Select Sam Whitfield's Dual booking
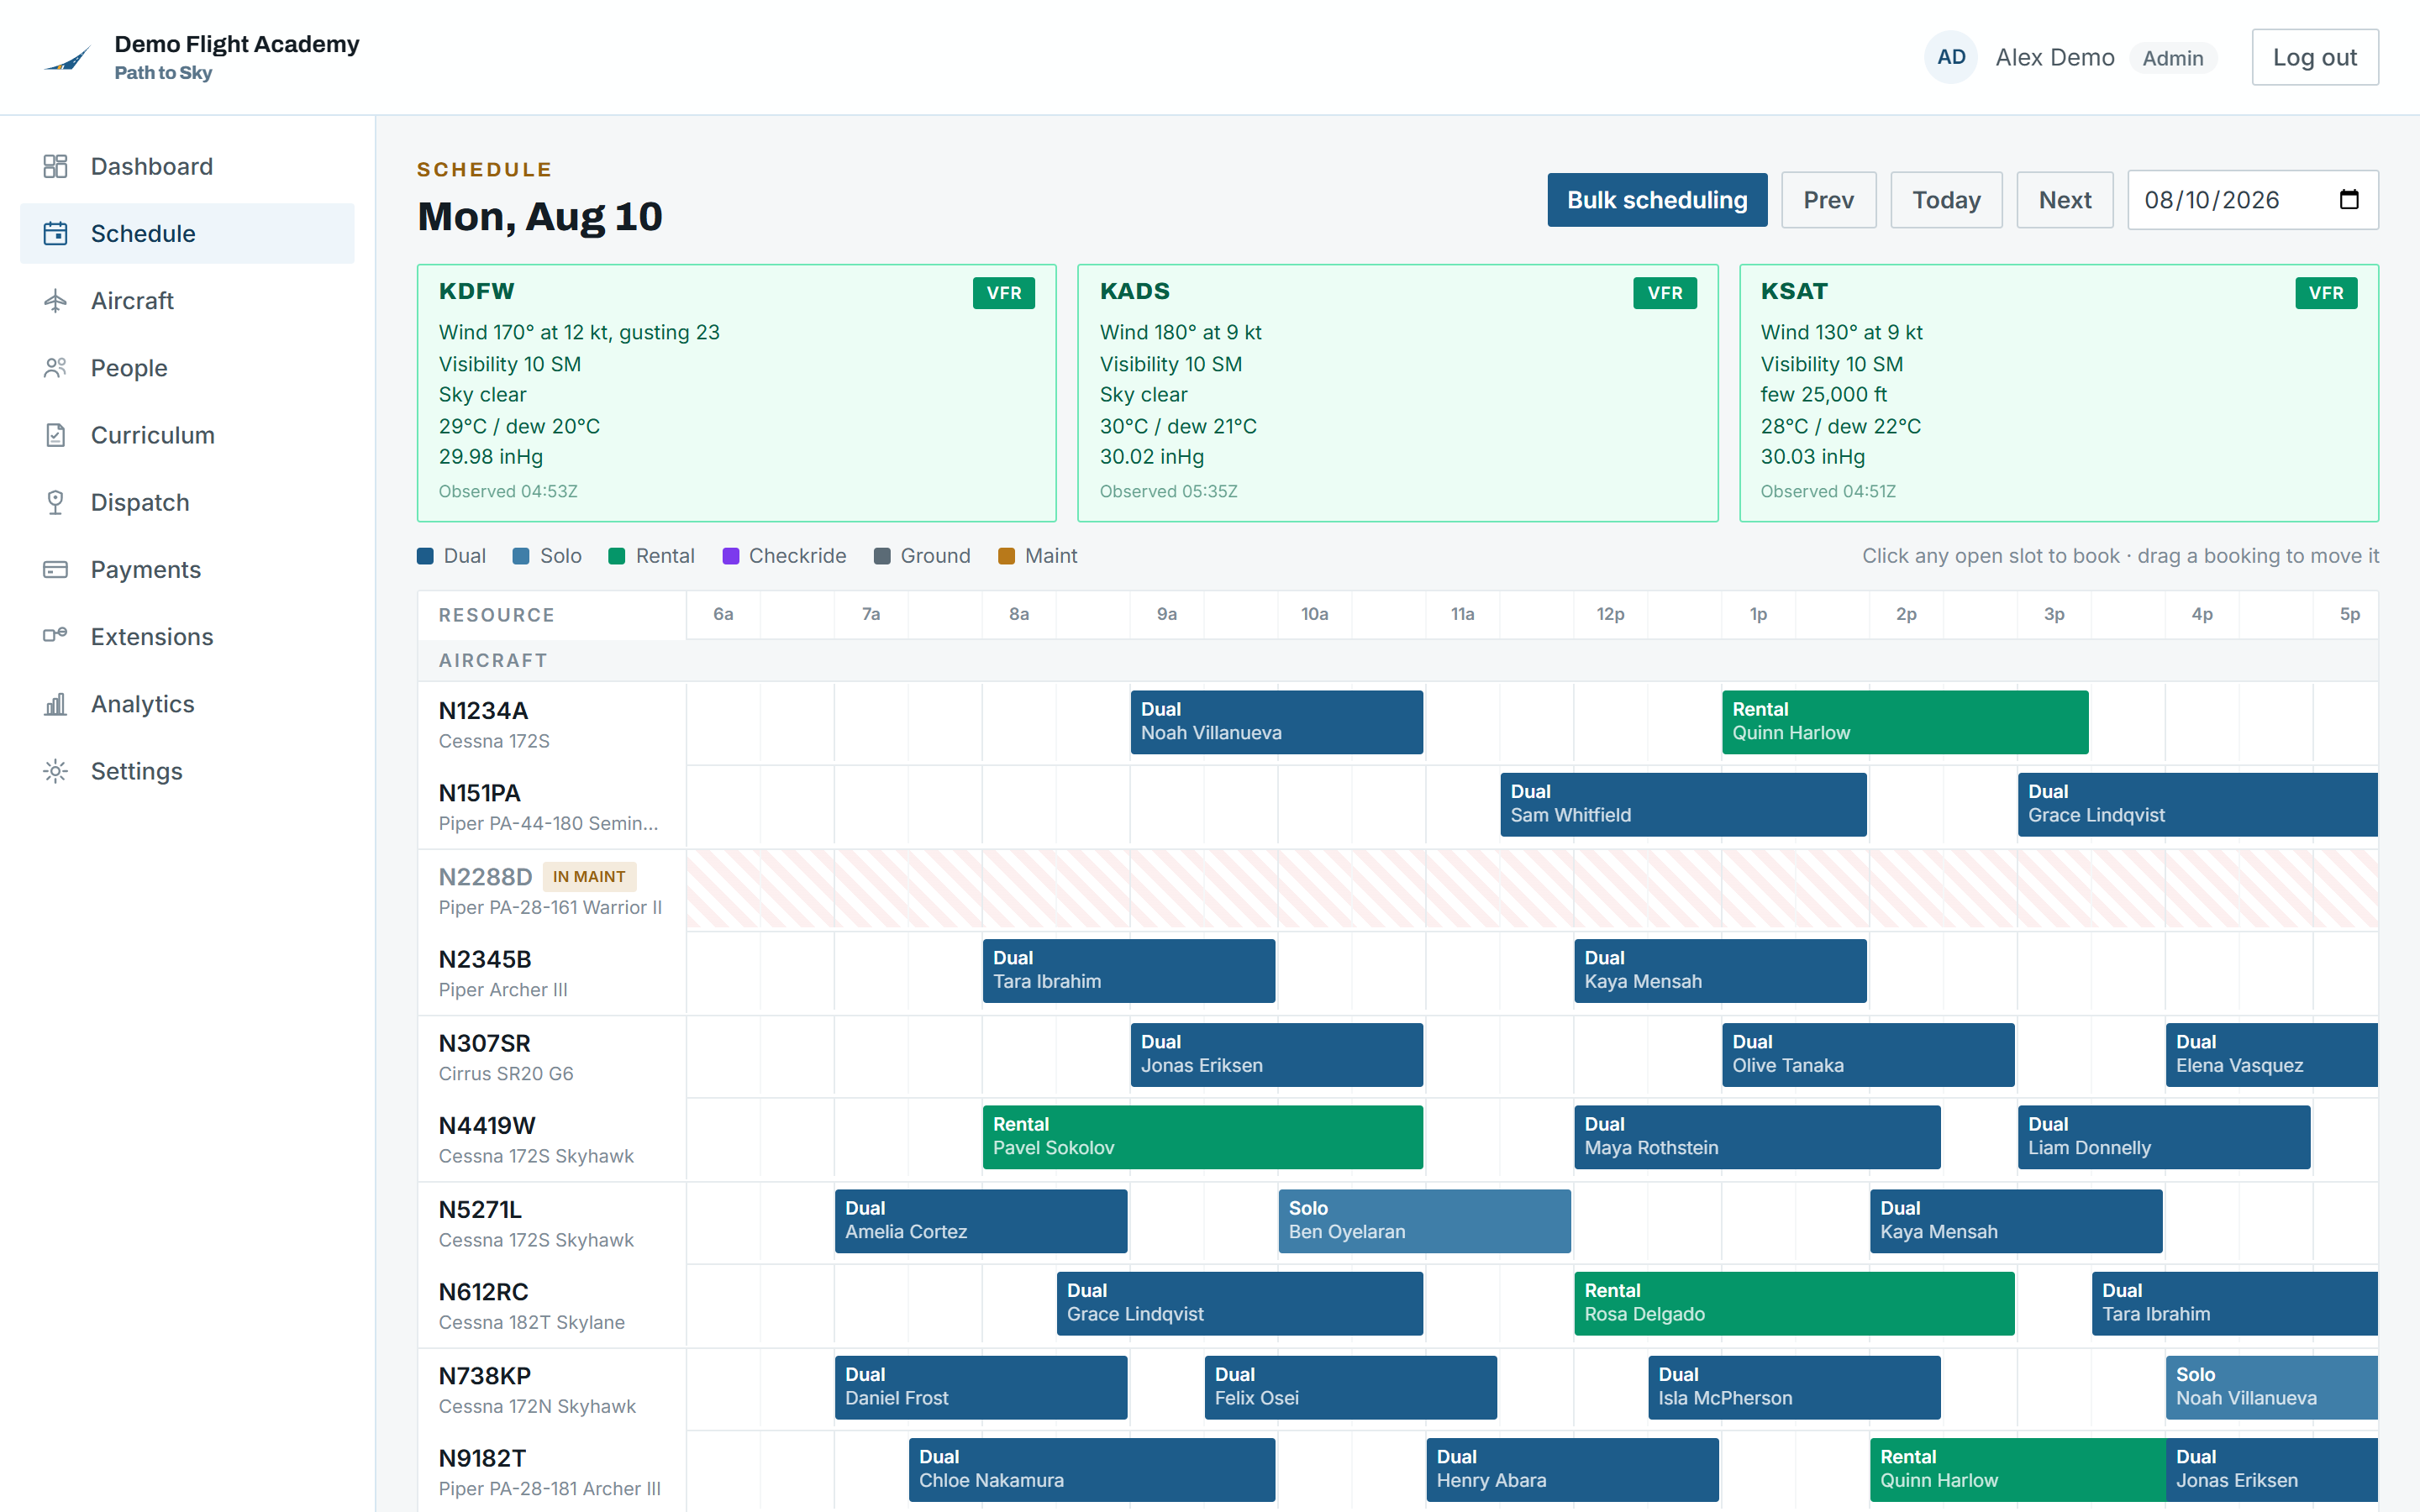Screen dimensions: 2420x1512 coord(1683,804)
